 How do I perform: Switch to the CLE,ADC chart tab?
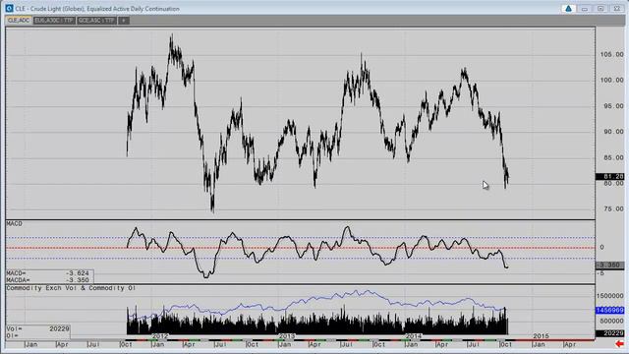click(19, 20)
